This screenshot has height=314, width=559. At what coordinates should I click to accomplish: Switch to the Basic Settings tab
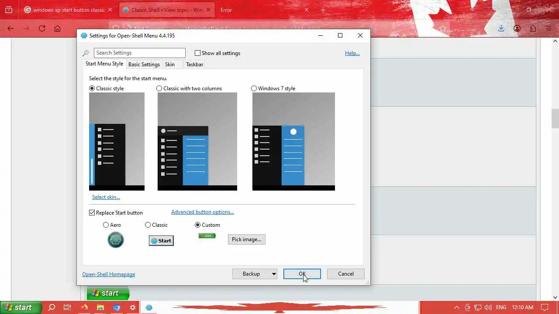click(144, 65)
